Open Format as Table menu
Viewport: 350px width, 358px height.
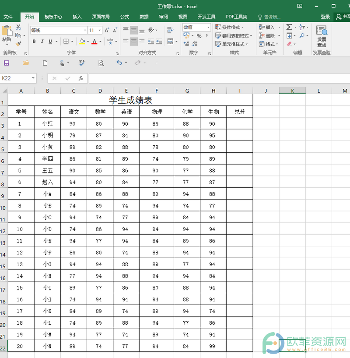(234, 35)
